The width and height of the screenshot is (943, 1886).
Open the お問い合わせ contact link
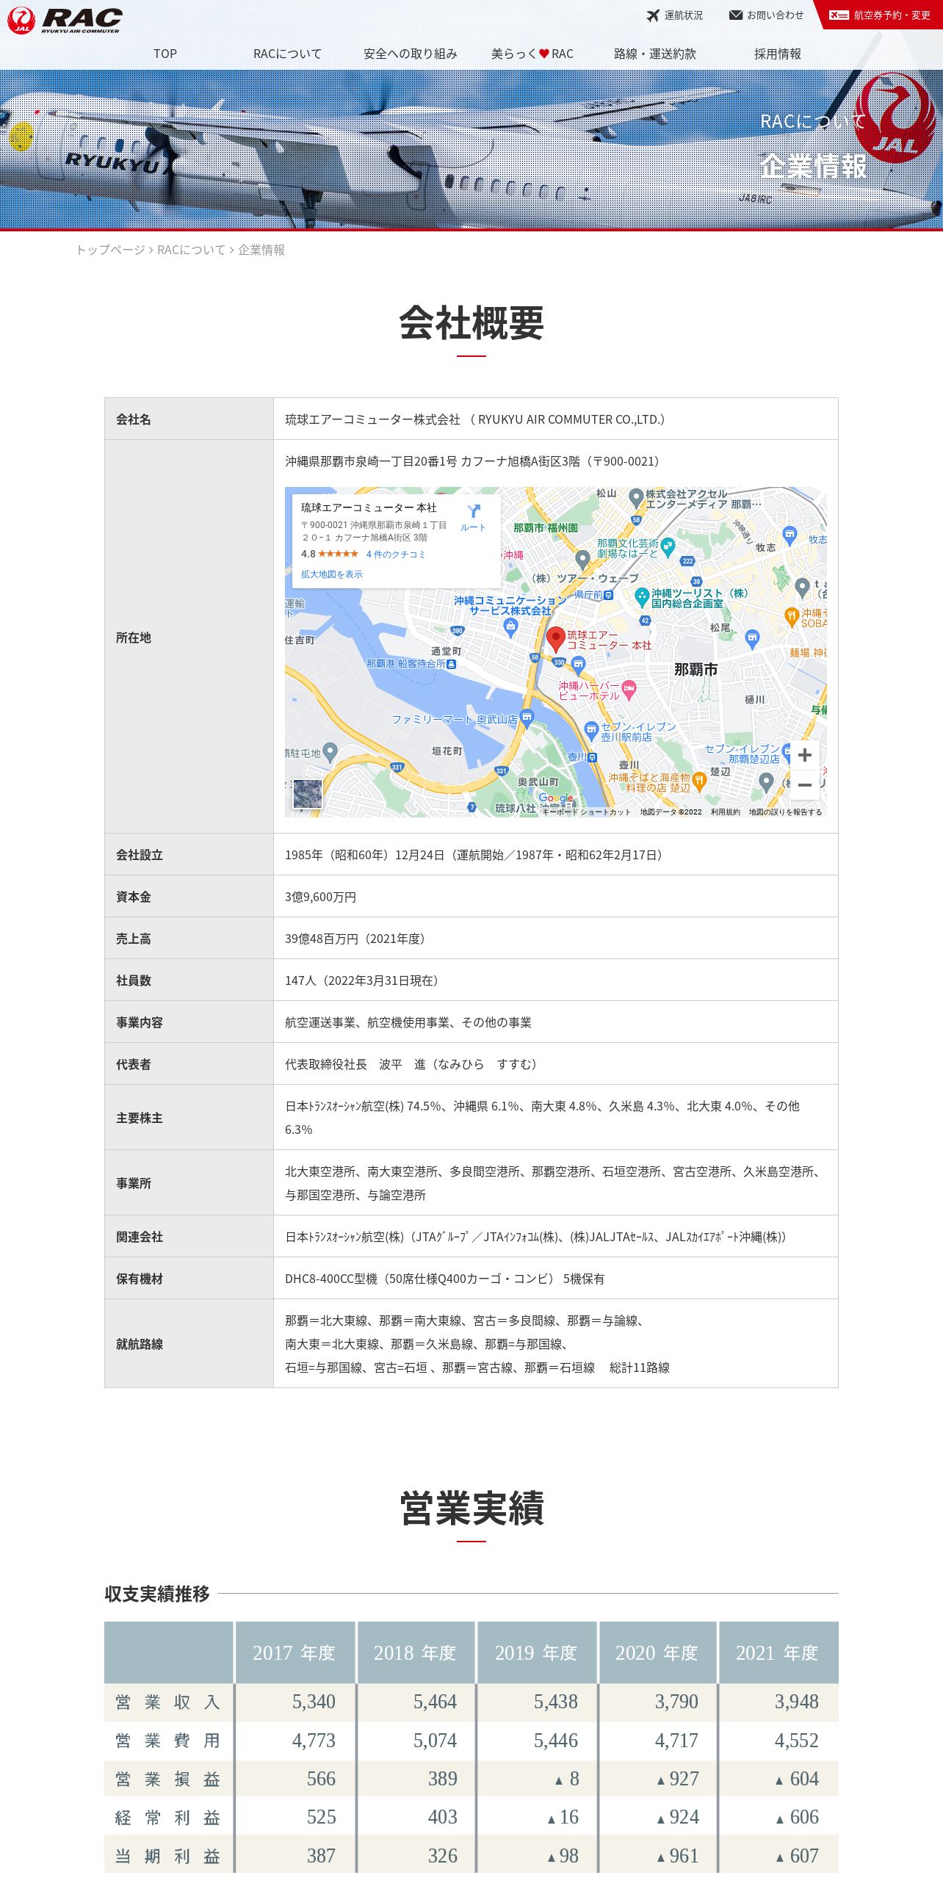tap(766, 15)
